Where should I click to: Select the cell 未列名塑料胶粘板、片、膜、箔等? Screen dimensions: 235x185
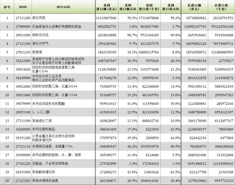coord(56,155)
